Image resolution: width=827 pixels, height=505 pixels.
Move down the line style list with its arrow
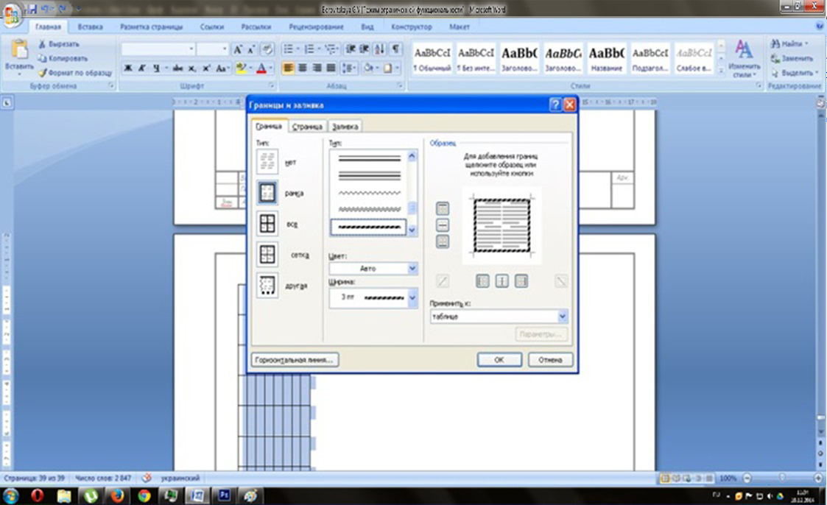tap(412, 230)
